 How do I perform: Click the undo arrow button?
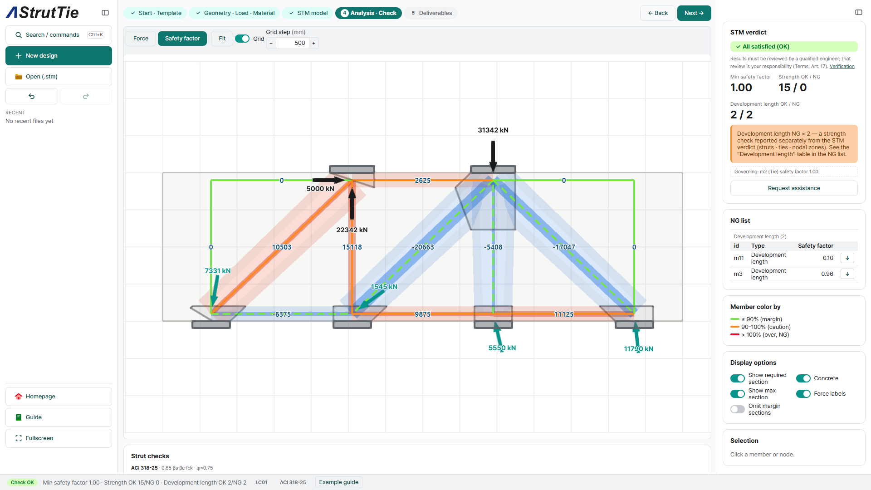[x=32, y=96]
